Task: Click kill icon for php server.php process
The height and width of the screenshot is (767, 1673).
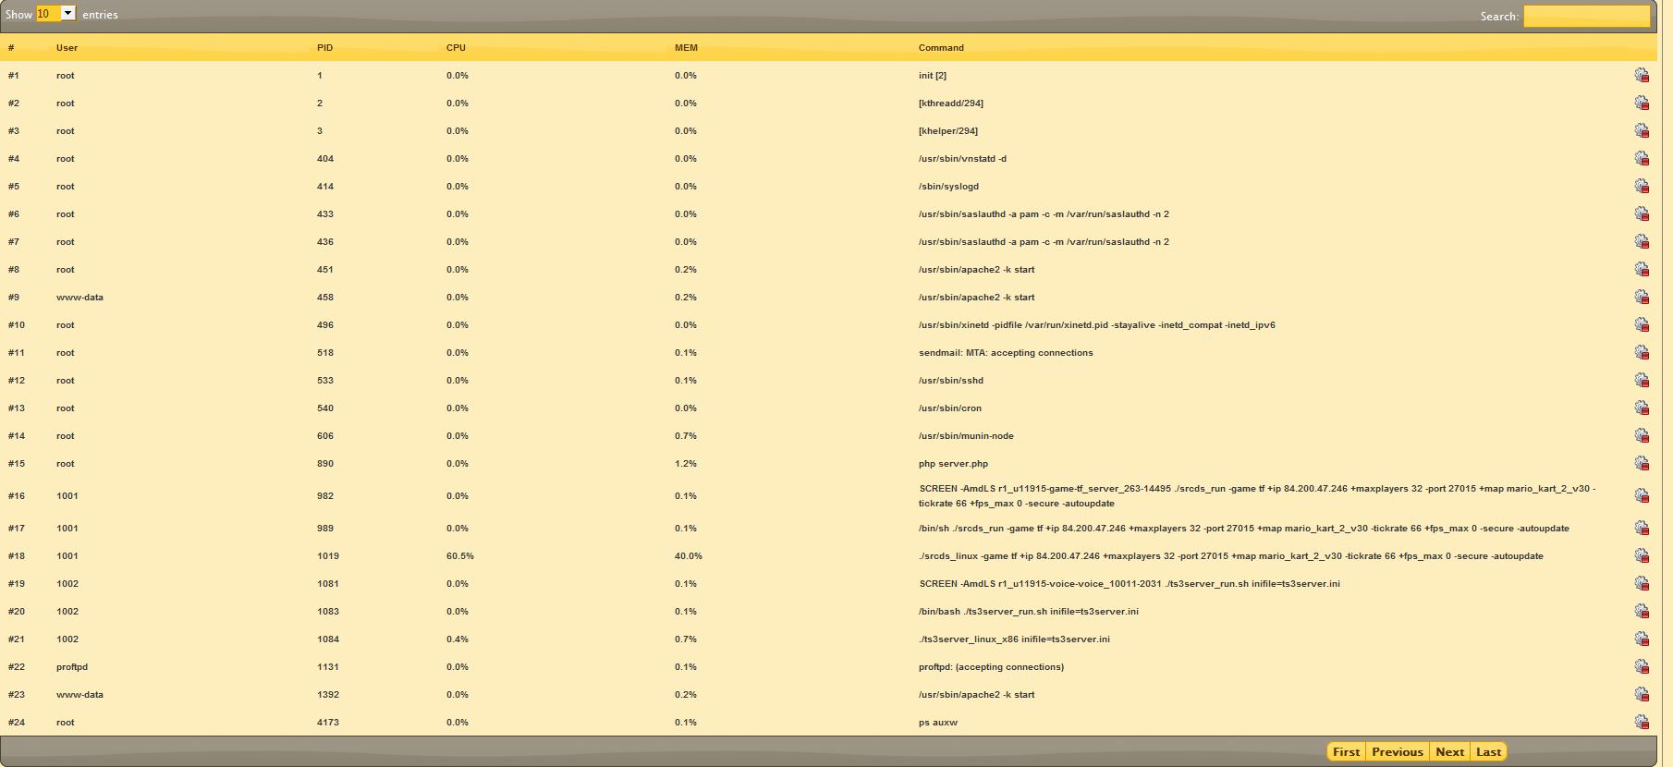Action: [1642, 464]
